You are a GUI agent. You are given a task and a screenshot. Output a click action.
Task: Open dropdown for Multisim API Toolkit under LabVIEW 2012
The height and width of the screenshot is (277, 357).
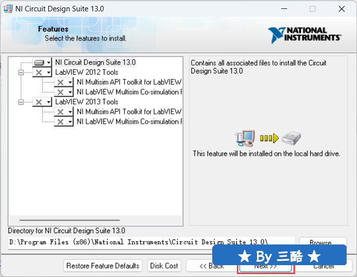click(64, 82)
